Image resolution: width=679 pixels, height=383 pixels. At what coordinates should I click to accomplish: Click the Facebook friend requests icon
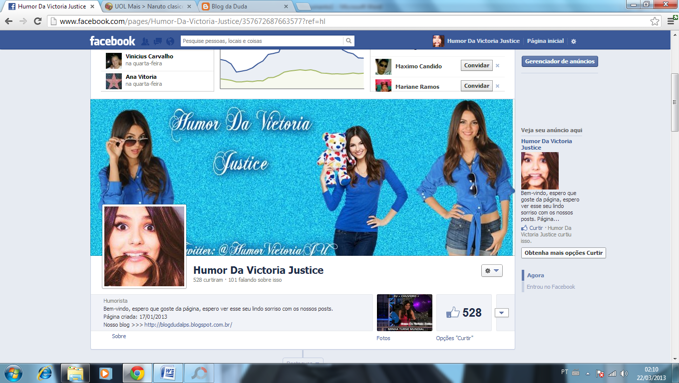145,41
